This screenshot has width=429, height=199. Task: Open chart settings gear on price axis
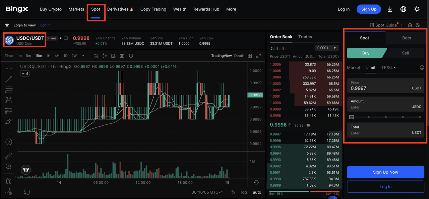click(256, 183)
